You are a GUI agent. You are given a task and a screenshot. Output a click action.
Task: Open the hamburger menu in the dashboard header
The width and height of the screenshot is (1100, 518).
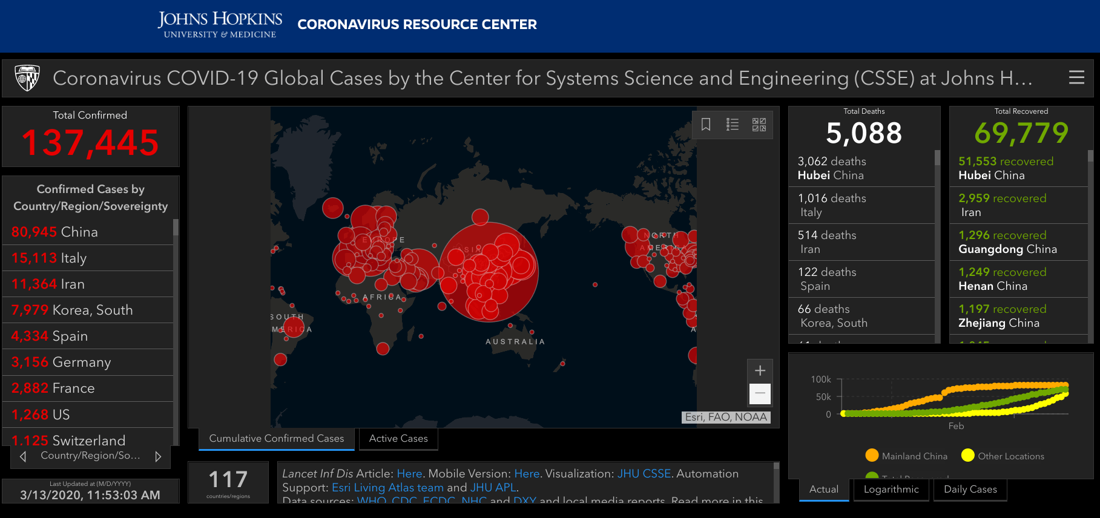click(1076, 77)
